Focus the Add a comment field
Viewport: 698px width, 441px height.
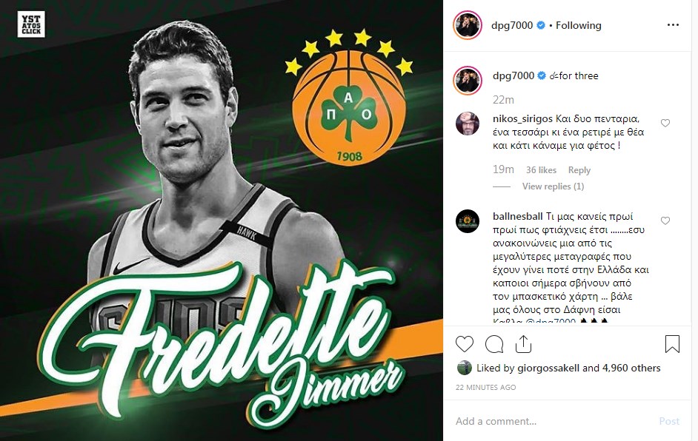point(552,421)
